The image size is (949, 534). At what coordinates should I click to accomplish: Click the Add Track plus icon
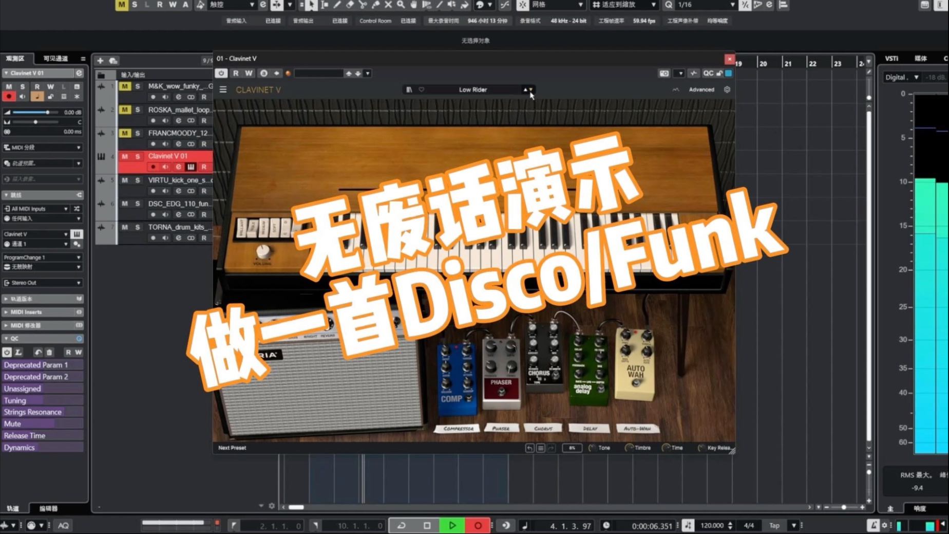coord(100,61)
